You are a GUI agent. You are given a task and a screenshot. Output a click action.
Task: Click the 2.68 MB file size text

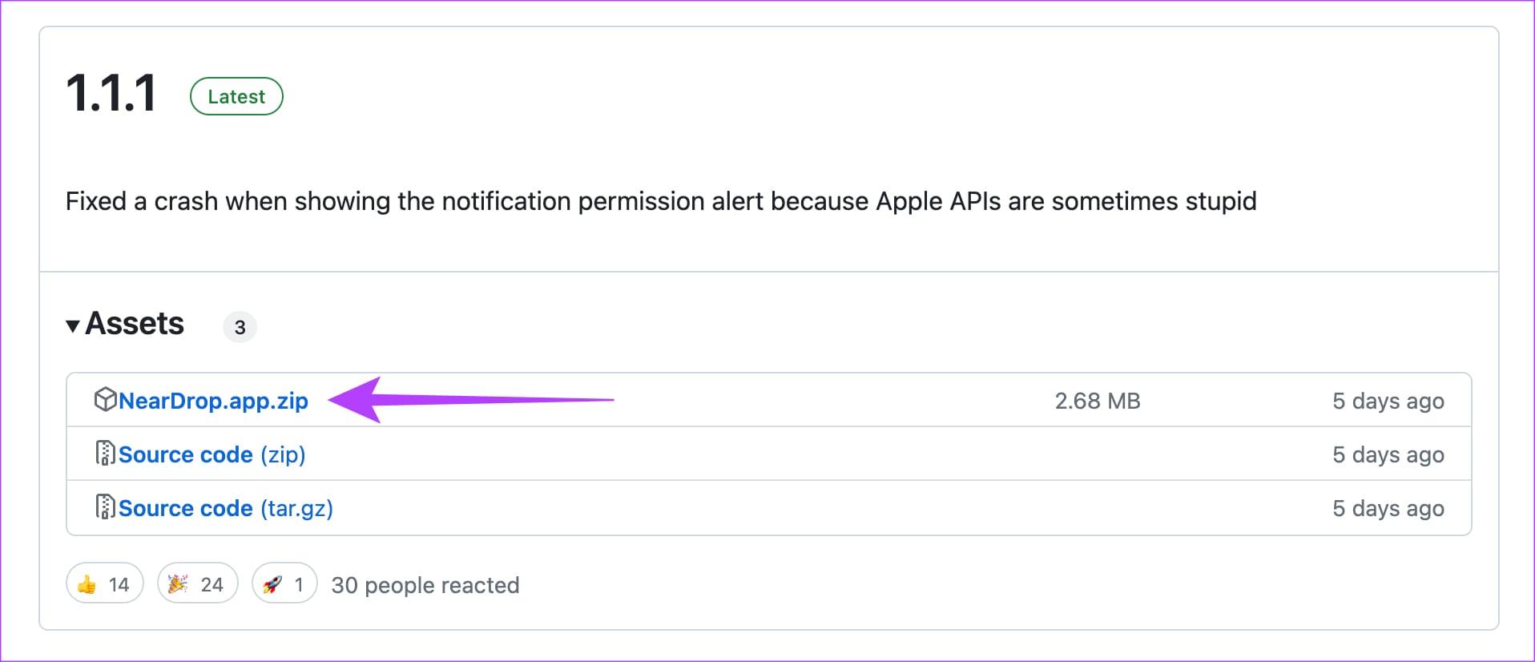1098,401
